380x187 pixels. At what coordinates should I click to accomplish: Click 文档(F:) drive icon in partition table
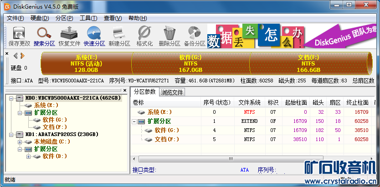149,140
